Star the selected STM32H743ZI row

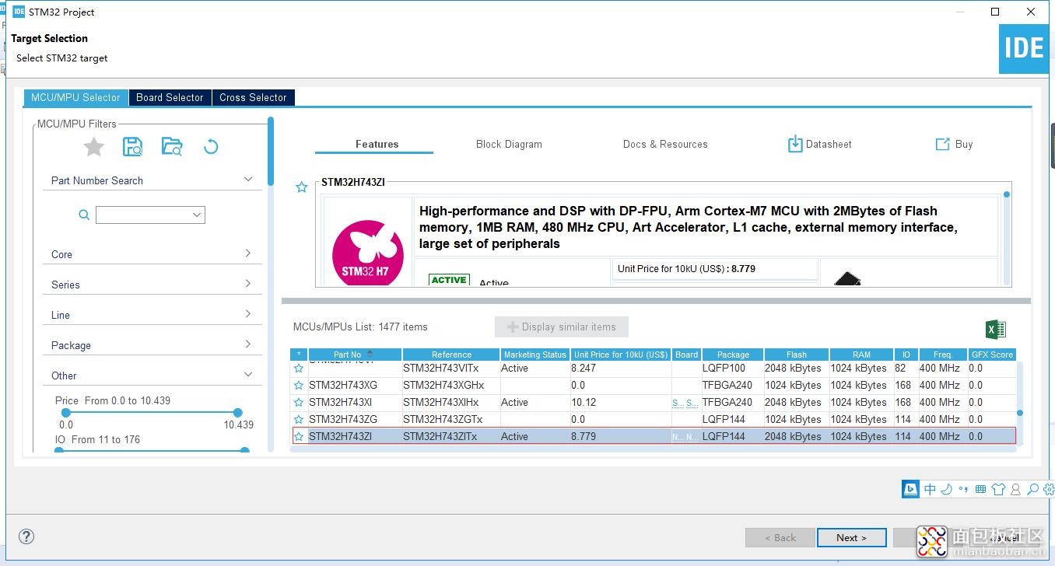(x=299, y=437)
